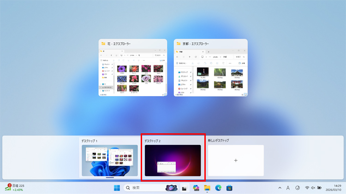
Task: Switch to デスクトップ 1 thumbnail
Action: (x=110, y=160)
